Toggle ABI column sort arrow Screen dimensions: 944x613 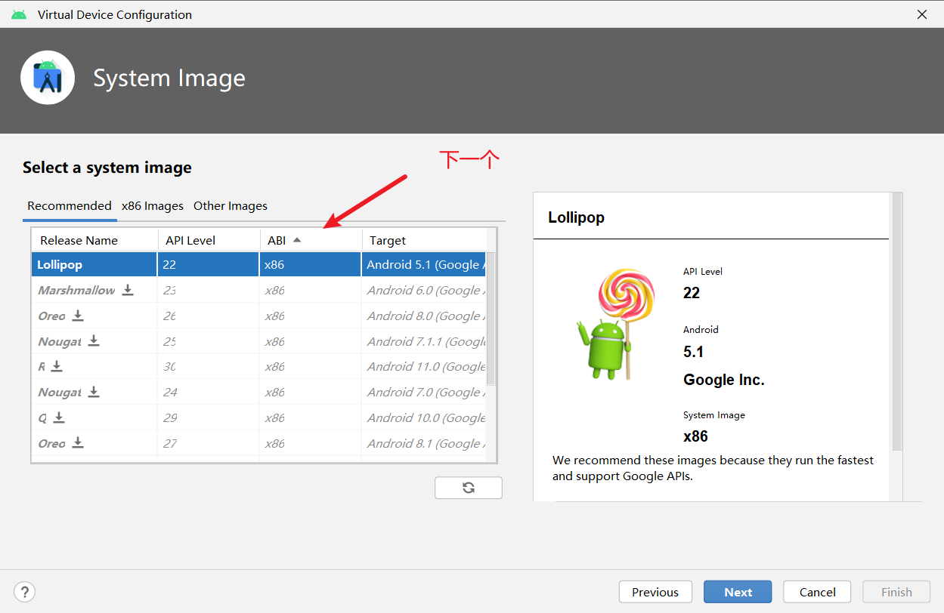click(297, 240)
